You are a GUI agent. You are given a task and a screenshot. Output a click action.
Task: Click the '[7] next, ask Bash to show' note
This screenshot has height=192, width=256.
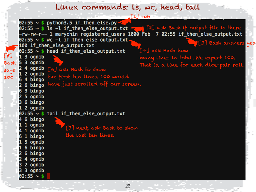[102, 128]
